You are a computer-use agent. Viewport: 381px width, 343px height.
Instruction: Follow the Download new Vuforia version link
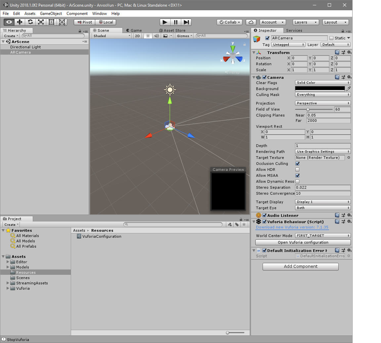[292, 227]
